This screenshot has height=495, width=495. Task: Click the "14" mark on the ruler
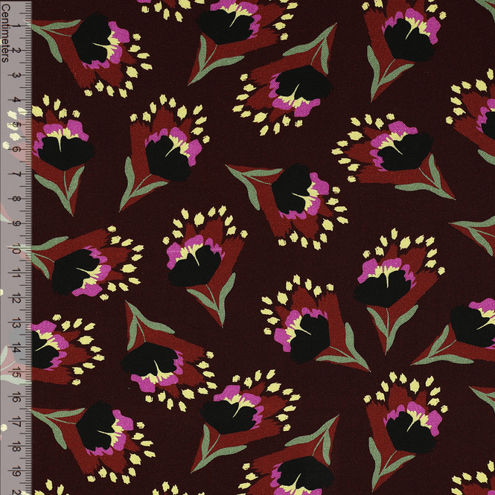point(16,349)
